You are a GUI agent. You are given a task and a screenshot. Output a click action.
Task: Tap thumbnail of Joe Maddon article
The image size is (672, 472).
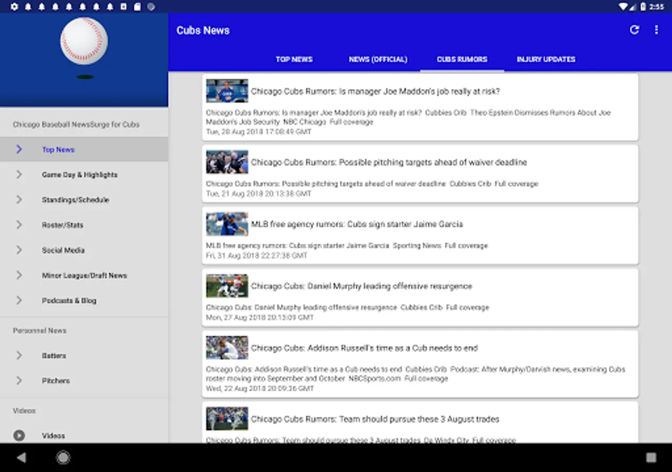227,91
